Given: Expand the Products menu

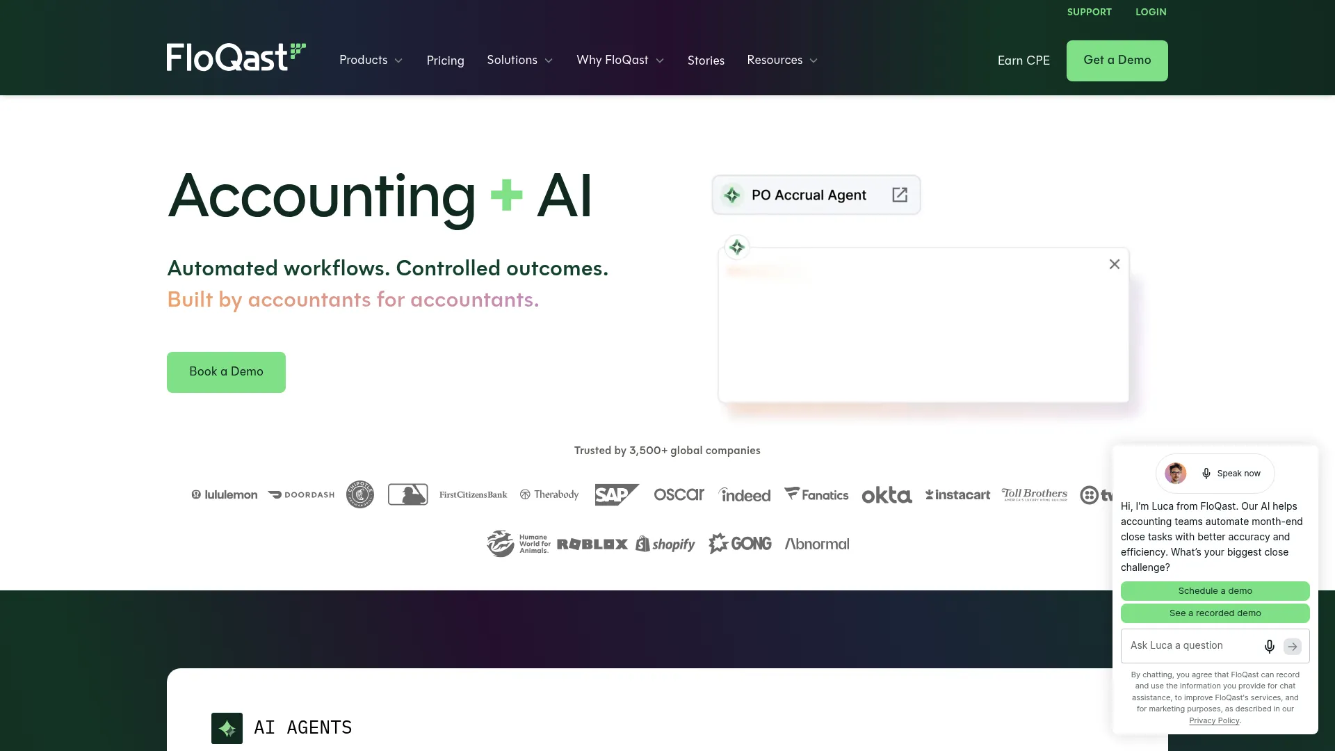Looking at the screenshot, I should tap(371, 60).
